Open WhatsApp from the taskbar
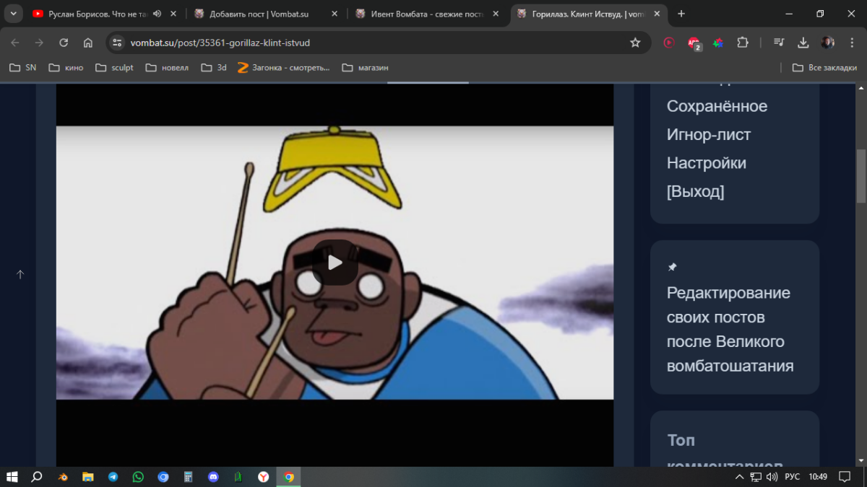The image size is (867, 487). (x=138, y=477)
